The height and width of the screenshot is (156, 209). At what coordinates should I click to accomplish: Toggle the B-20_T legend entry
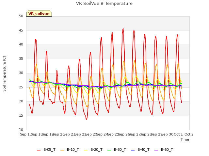click(x=93, y=149)
